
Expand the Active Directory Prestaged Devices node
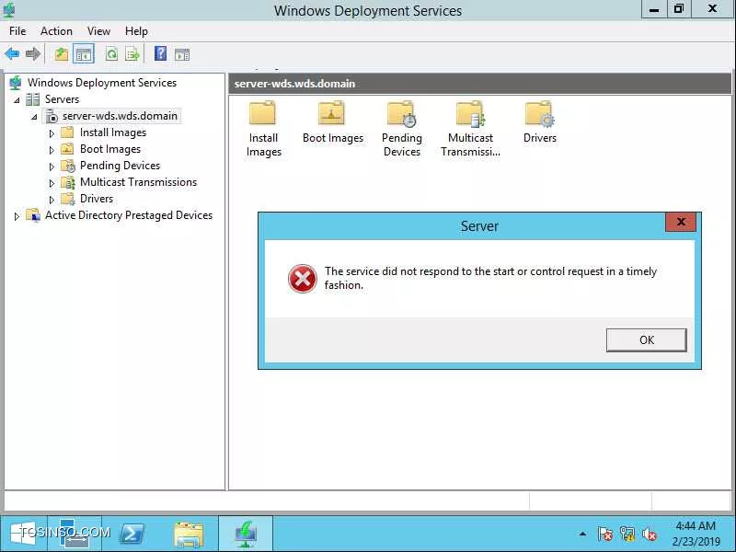pos(17,216)
